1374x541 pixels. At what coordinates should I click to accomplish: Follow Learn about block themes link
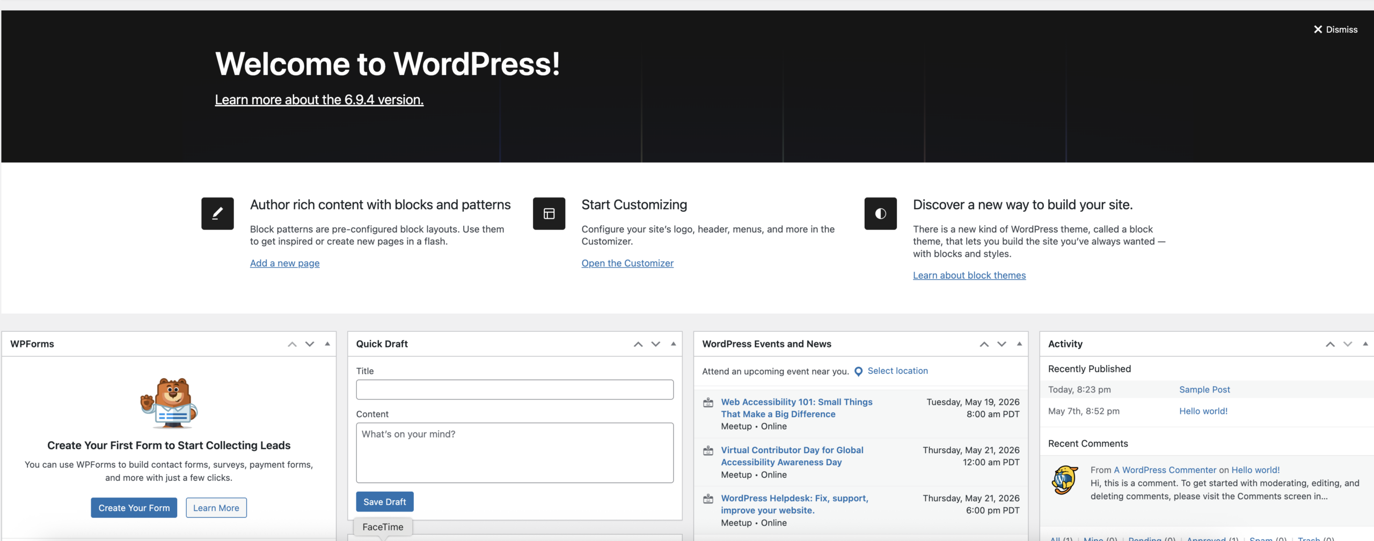tap(969, 275)
